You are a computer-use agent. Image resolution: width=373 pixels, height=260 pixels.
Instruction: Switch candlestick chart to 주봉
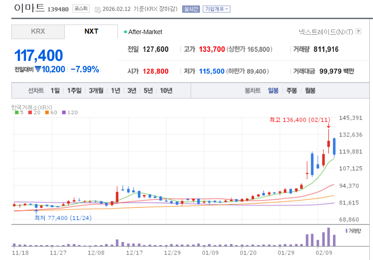291,90
